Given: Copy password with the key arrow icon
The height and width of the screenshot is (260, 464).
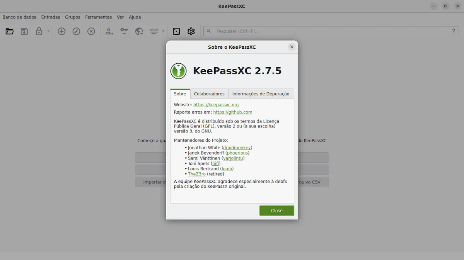Looking at the screenshot, I should tap(124, 31).
